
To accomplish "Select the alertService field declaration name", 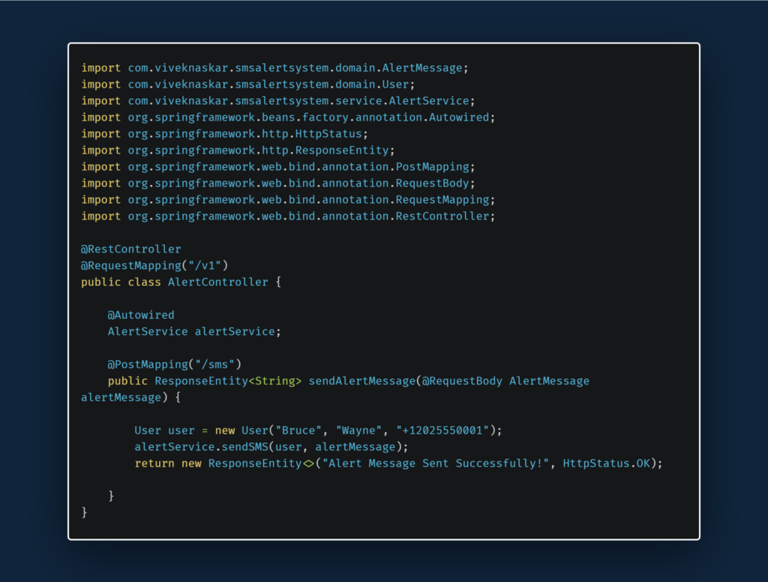I will coord(235,332).
